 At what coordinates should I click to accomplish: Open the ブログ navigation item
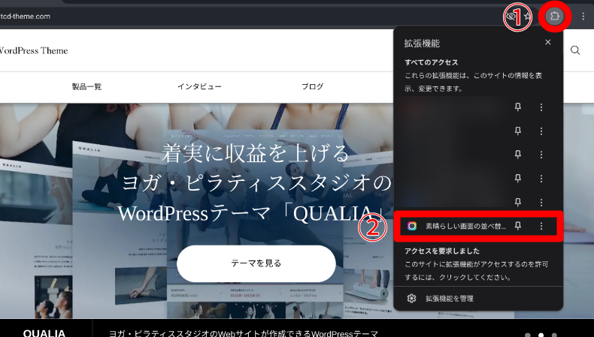coord(313,86)
